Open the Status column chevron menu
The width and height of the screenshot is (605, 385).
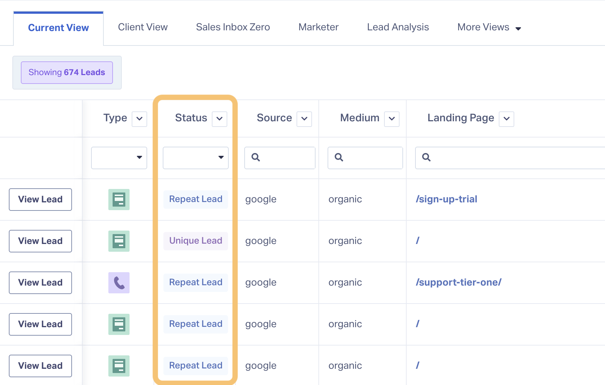pyautogui.click(x=220, y=119)
